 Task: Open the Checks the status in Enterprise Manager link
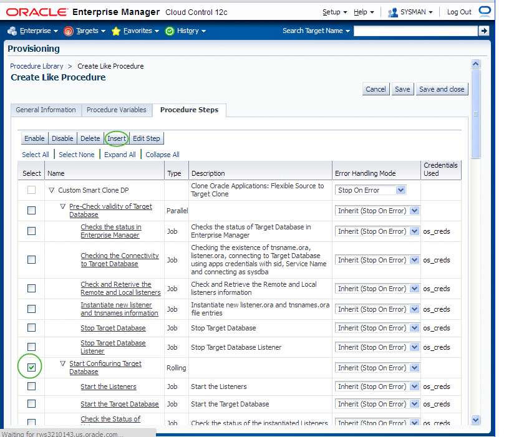[111, 231]
